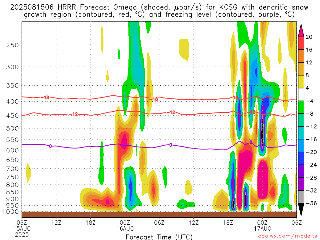Click the 500 pressure level label

click(12, 128)
